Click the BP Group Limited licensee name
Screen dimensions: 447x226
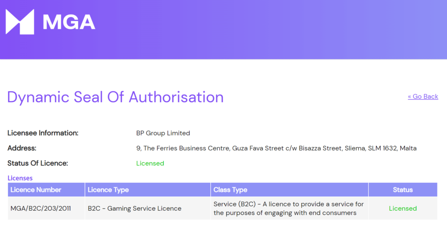(x=163, y=133)
